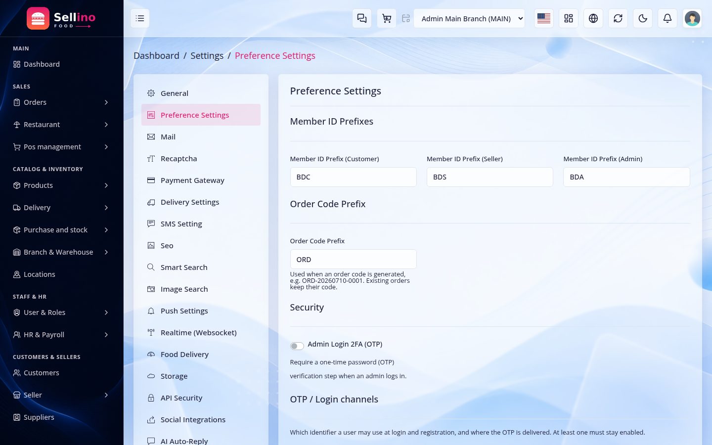This screenshot has height=445, width=712.
Task: Click the Sellino Food logo
Action: click(x=61, y=18)
